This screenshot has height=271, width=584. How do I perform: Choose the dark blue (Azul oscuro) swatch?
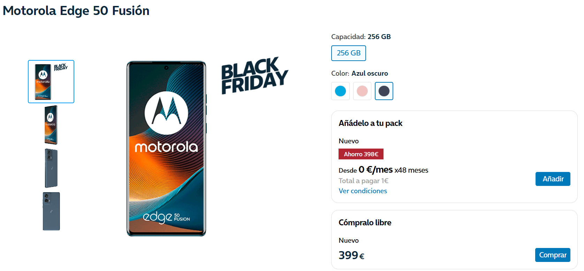384,91
